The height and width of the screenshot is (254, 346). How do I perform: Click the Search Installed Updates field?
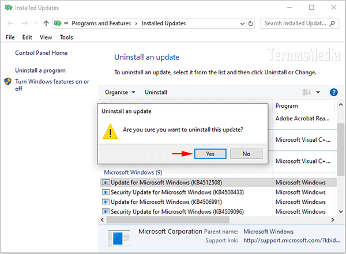coord(299,24)
